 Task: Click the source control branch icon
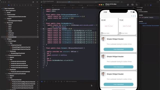[x=41, y=2]
